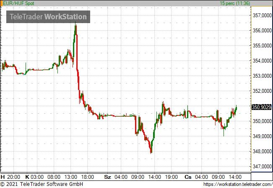This screenshot has width=273, height=188.
Task: Click the copyright 2021 TeleTrader Software GmbH text
Action: click(x=42, y=184)
